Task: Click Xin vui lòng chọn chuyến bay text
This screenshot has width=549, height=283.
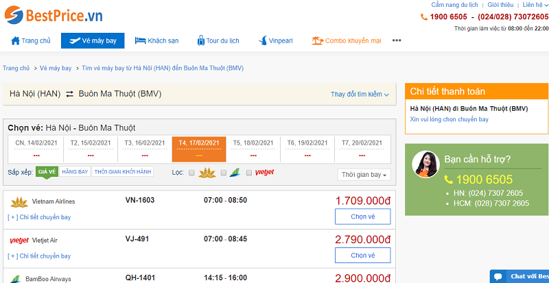Action: (x=449, y=120)
